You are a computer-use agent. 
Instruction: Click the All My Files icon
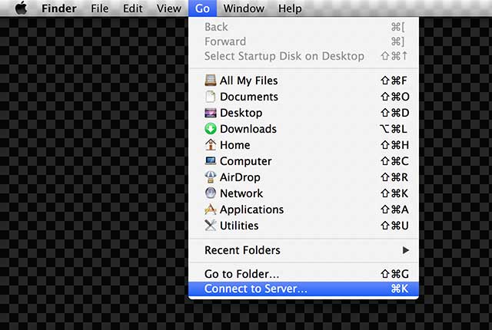tap(211, 81)
